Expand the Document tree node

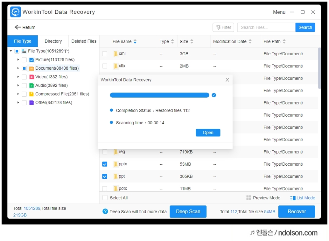[x=18, y=68]
